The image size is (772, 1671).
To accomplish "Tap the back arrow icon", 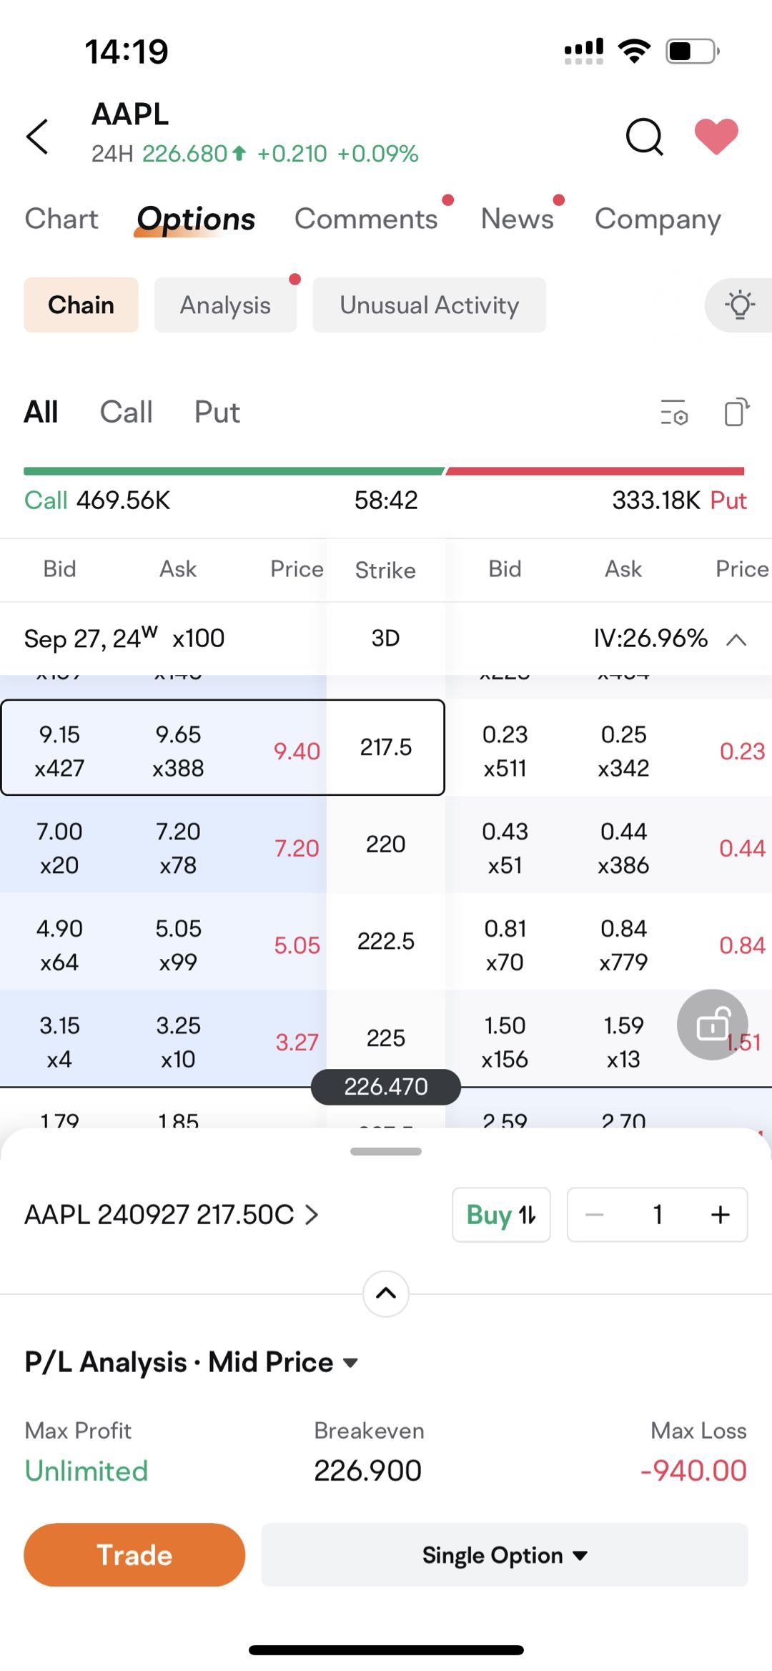I will pyautogui.click(x=37, y=136).
